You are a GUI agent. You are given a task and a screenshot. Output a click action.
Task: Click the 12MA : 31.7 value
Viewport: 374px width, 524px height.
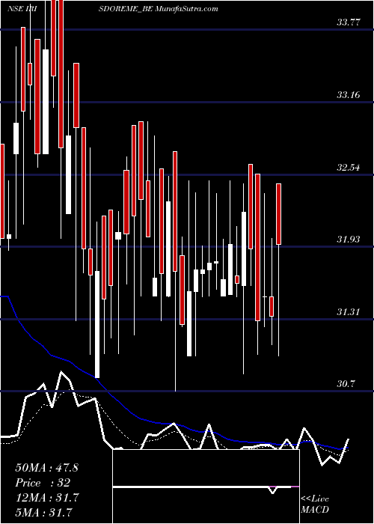[x=46, y=498]
